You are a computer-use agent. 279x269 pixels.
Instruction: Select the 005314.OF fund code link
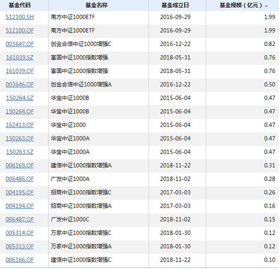coord(20,233)
